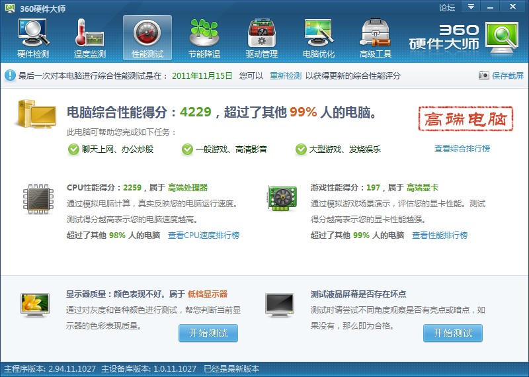Open the 硬件检测 hardware detection icon

(33, 38)
